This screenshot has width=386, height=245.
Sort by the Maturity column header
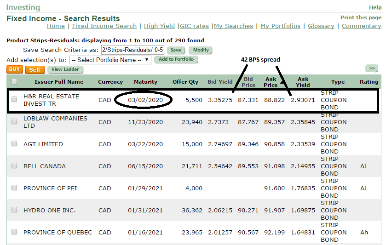[x=145, y=82]
